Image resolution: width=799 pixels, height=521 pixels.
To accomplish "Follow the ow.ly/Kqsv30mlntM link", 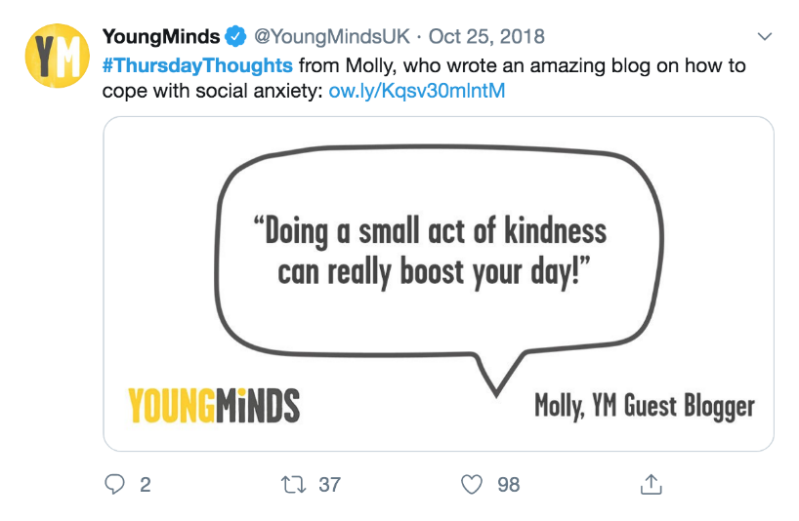I will (x=417, y=91).
